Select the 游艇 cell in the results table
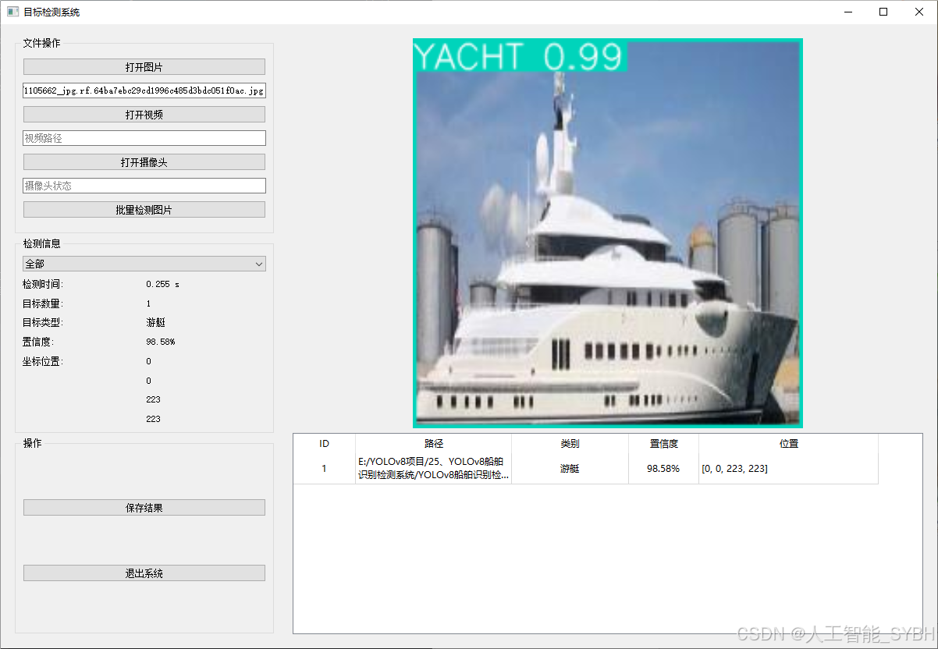Screen dimensions: 938x649 click(x=570, y=469)
